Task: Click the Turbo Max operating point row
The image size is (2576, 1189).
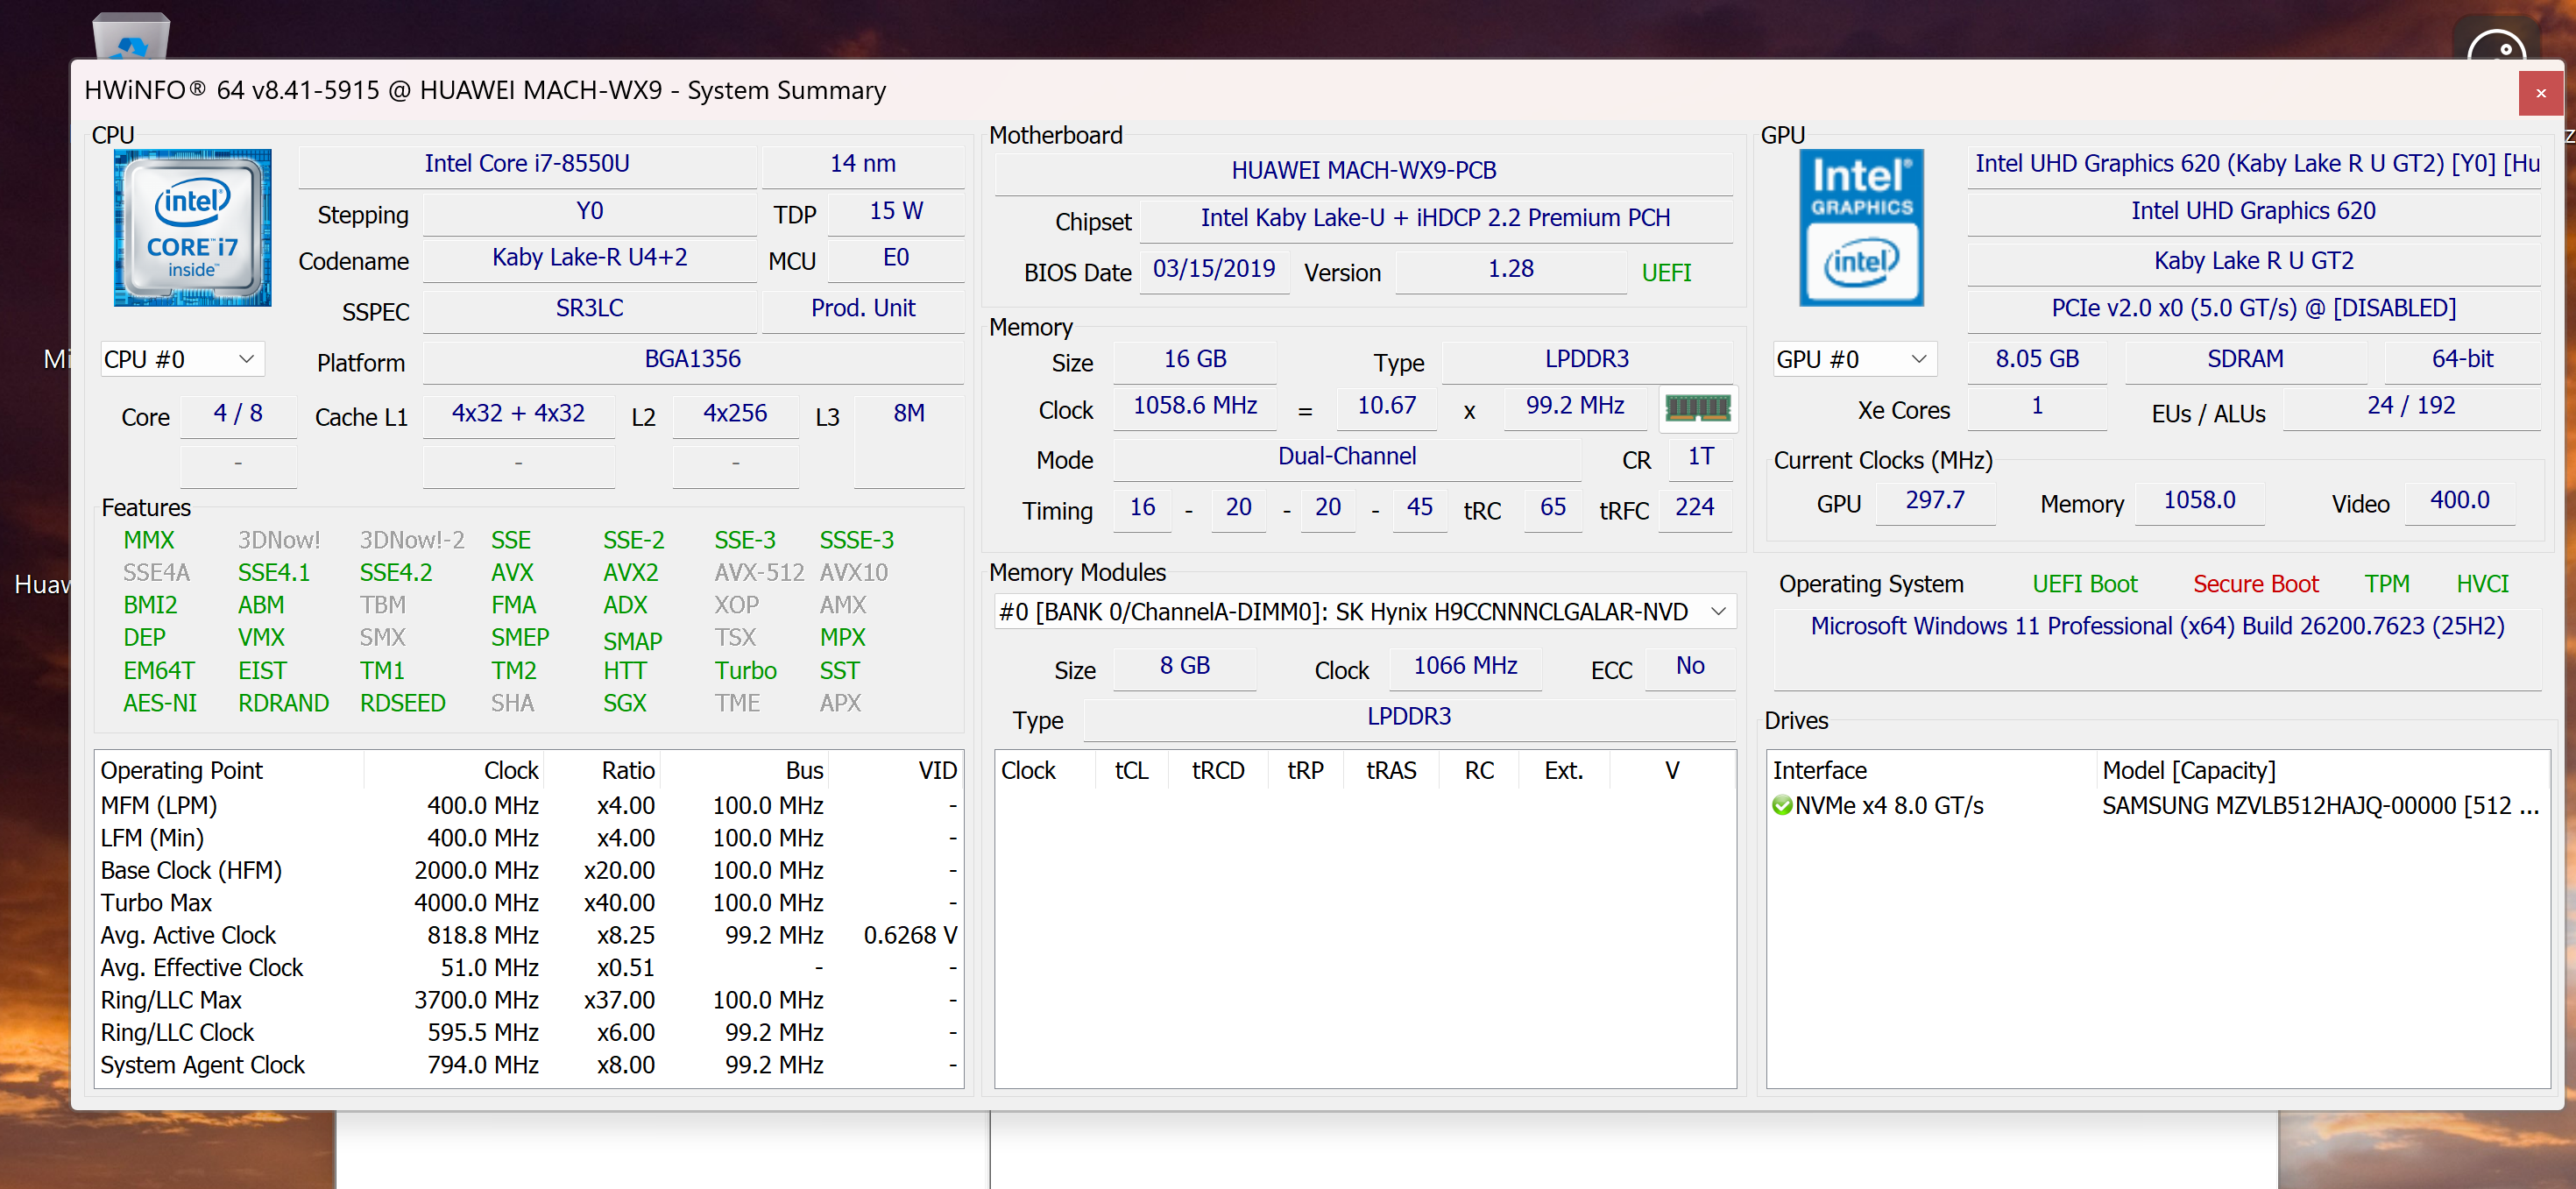Action: click(529, 902)
